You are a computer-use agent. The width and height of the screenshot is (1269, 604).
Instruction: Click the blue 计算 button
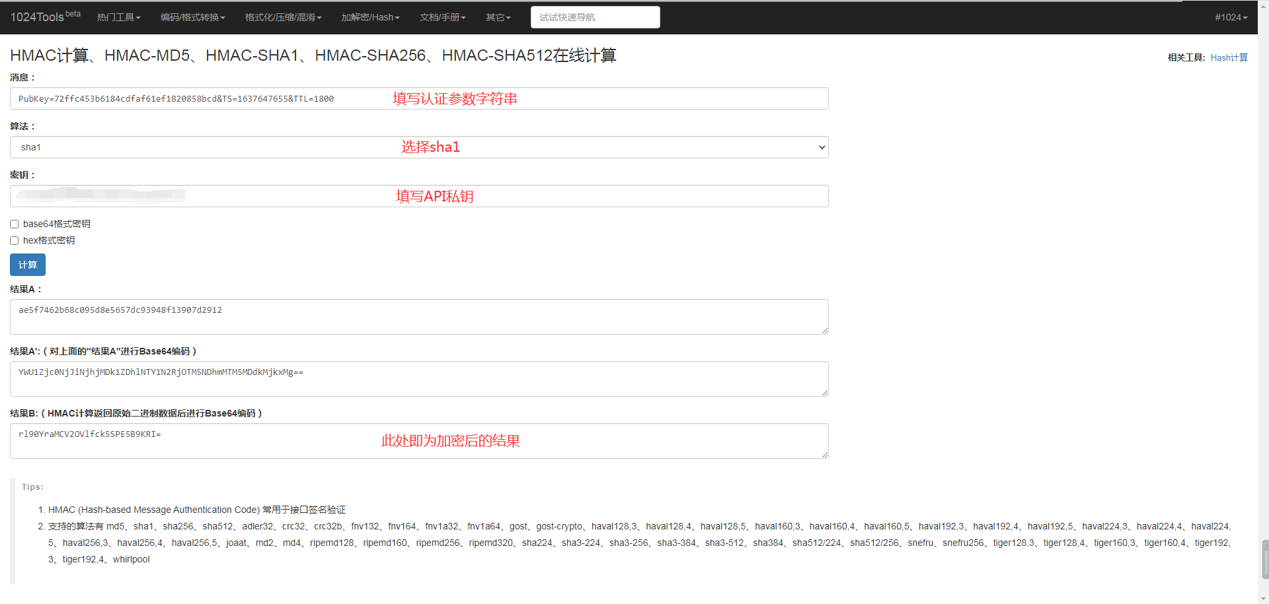tap(28, 265)
